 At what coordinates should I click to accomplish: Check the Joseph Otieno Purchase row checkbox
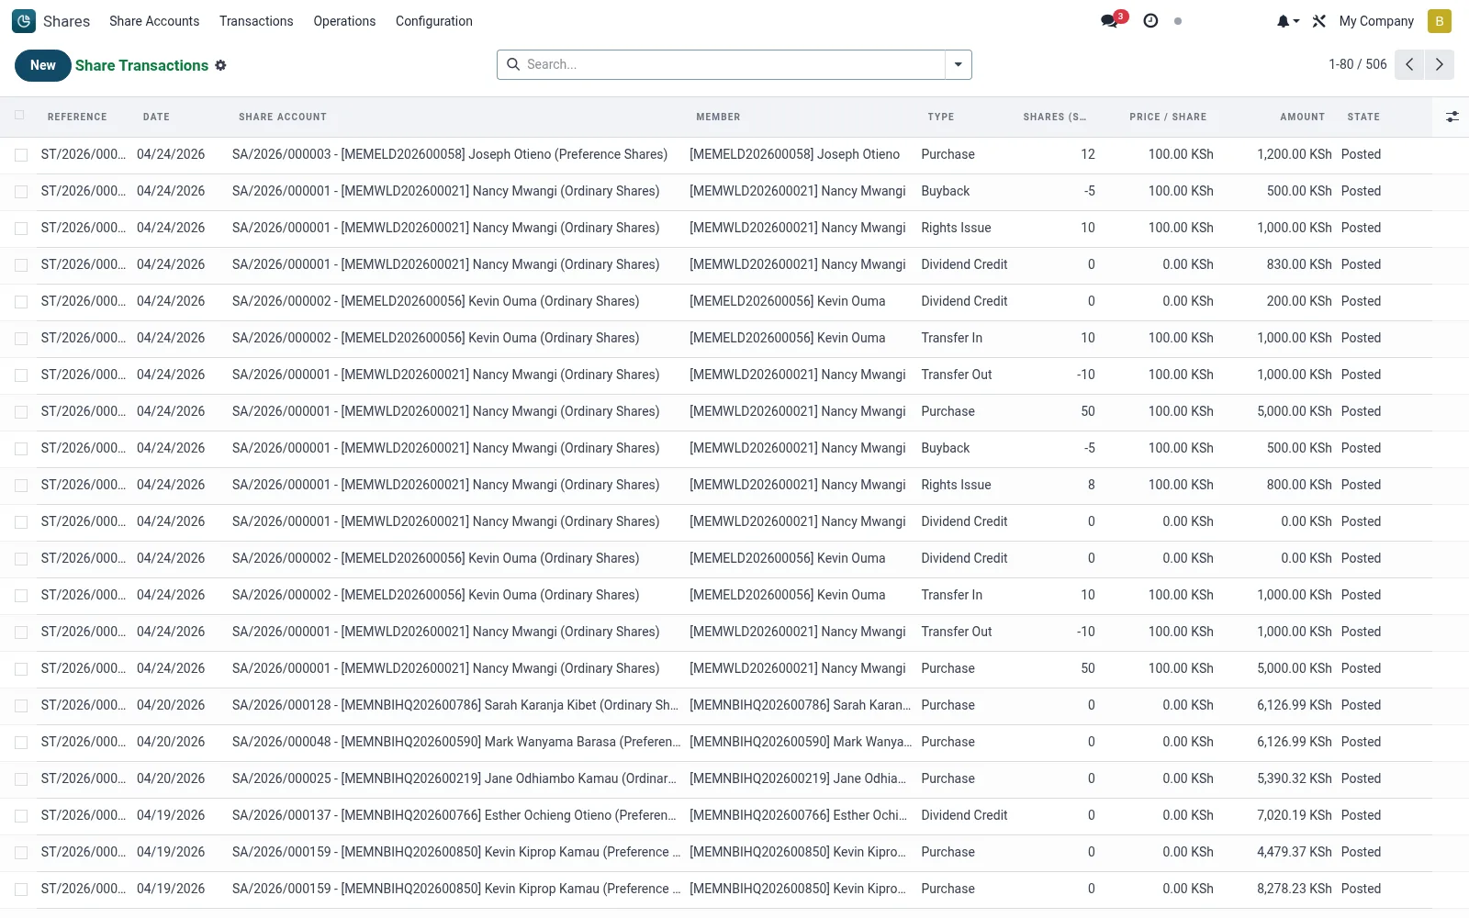21,155
